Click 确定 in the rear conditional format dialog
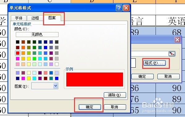The height and width of the screenshot is (117, 185). (143, 77)
